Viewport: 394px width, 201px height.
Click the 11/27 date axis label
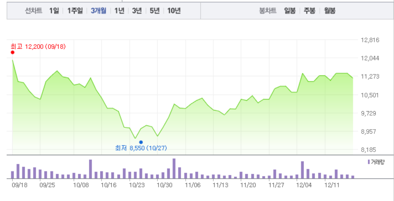[x=276, y=185]
